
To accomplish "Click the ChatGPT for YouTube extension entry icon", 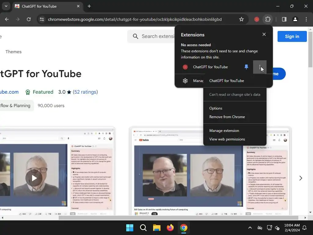I will (185, 67).
